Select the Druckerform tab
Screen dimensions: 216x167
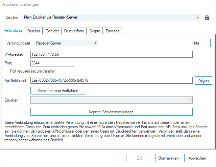[74, 31]
